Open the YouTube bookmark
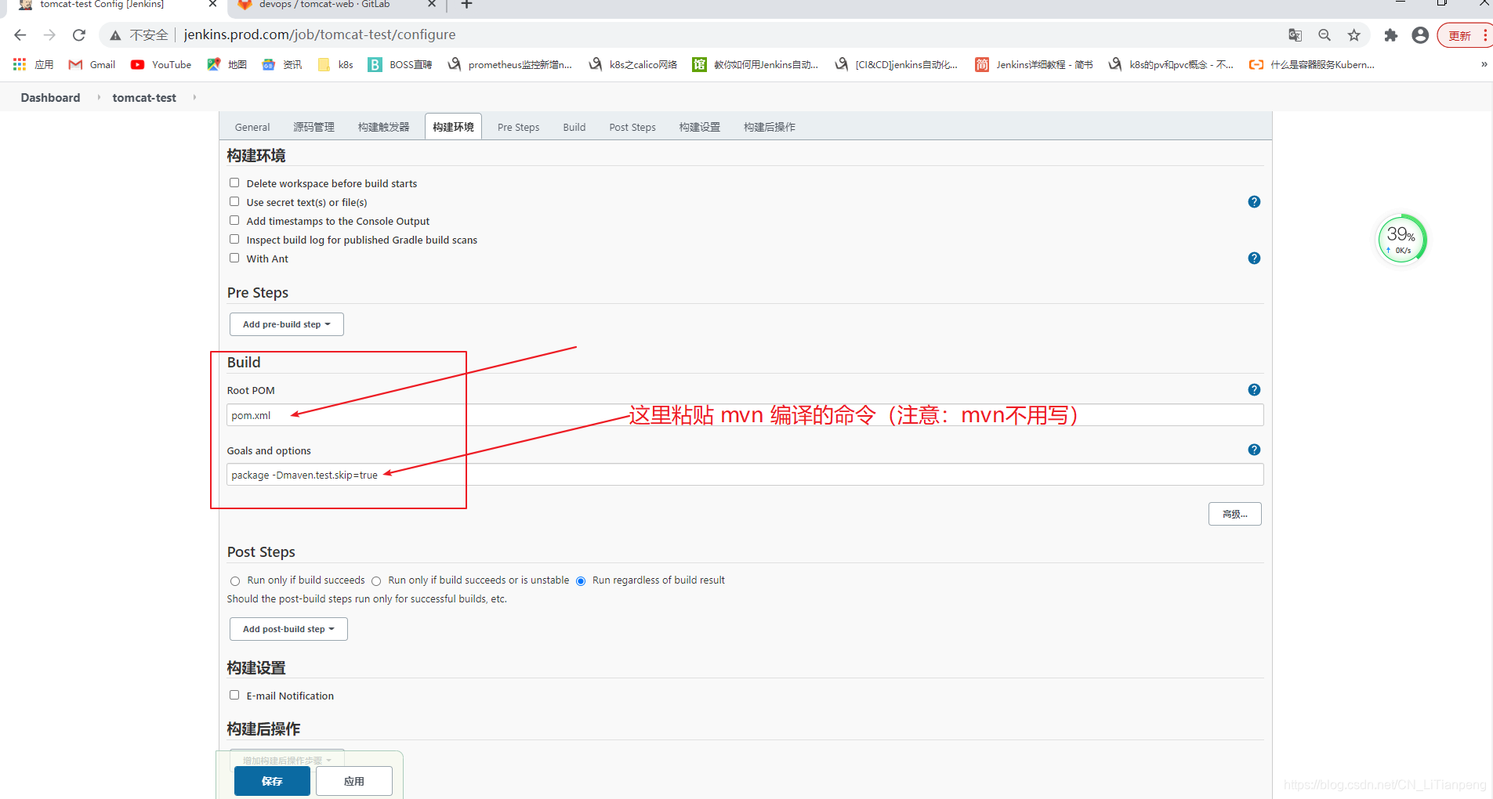The width and height of the screenshot is (1493, 799). click(161, 64)
